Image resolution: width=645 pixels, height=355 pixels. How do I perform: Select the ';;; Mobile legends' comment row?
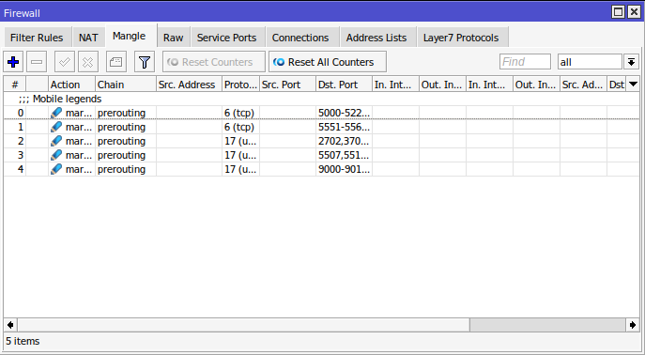[321, 99]
